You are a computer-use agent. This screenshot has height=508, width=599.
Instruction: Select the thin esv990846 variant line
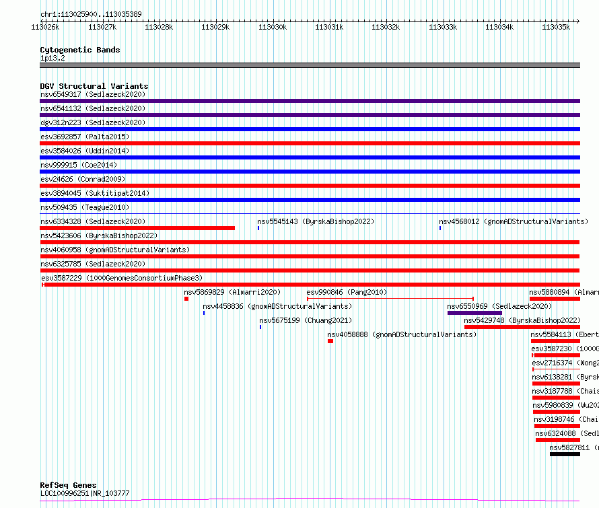[x=390, y=298]
